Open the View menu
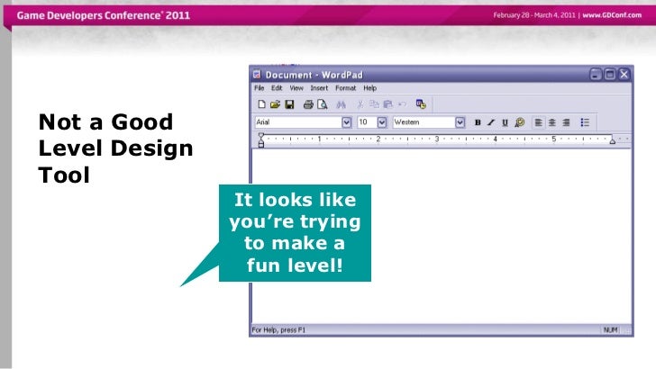Screen dimensions: 656x369 click(296, 88)
